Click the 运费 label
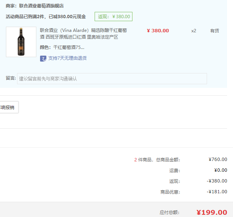This screenshot has height=217, width=233. [x=175, y=170]
